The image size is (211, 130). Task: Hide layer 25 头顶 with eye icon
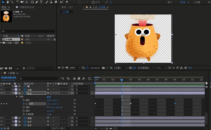[2, 90]
